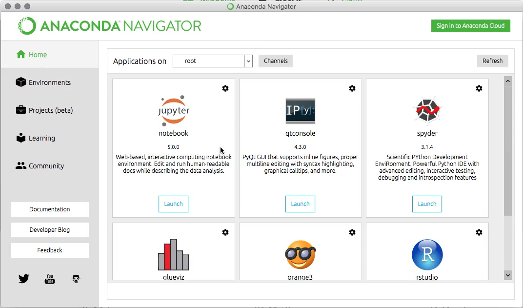
Task: Open the notebook tile settings gear
Action: click(225, 88)
